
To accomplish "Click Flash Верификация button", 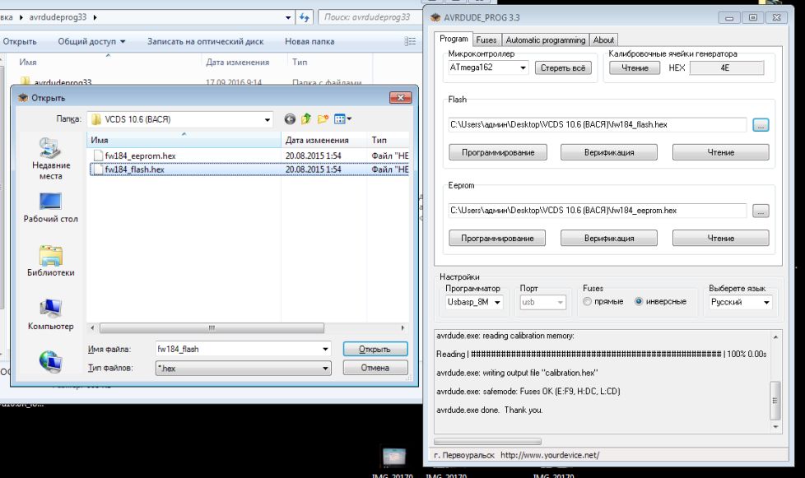I will point(609,152).
